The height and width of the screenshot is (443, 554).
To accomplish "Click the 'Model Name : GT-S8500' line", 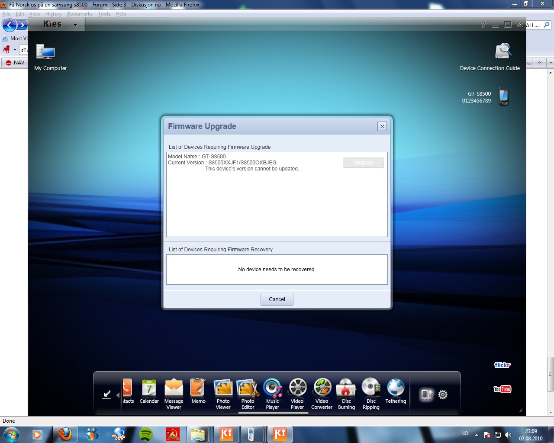I will 197,157.
